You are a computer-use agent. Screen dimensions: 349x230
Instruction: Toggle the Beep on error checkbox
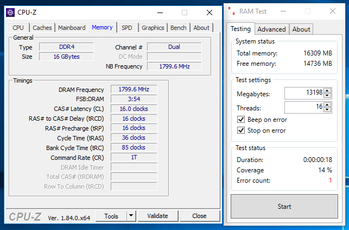(x=241, y=120)
